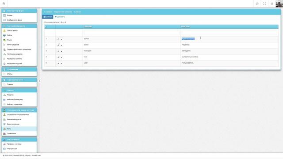Click the Список breadcrumb in header

click(x=78, y=12)
